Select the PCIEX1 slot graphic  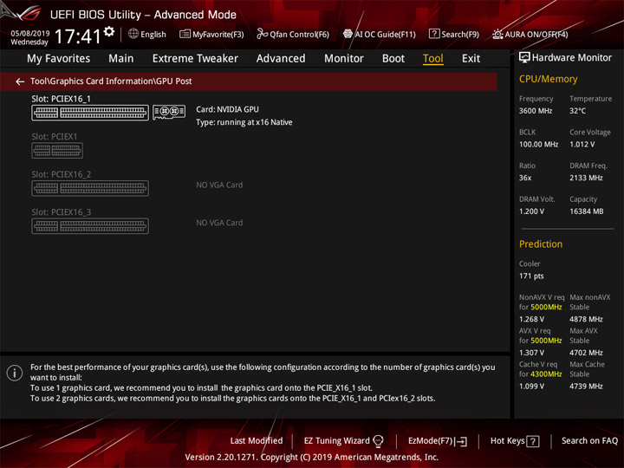tap(57, 151)
